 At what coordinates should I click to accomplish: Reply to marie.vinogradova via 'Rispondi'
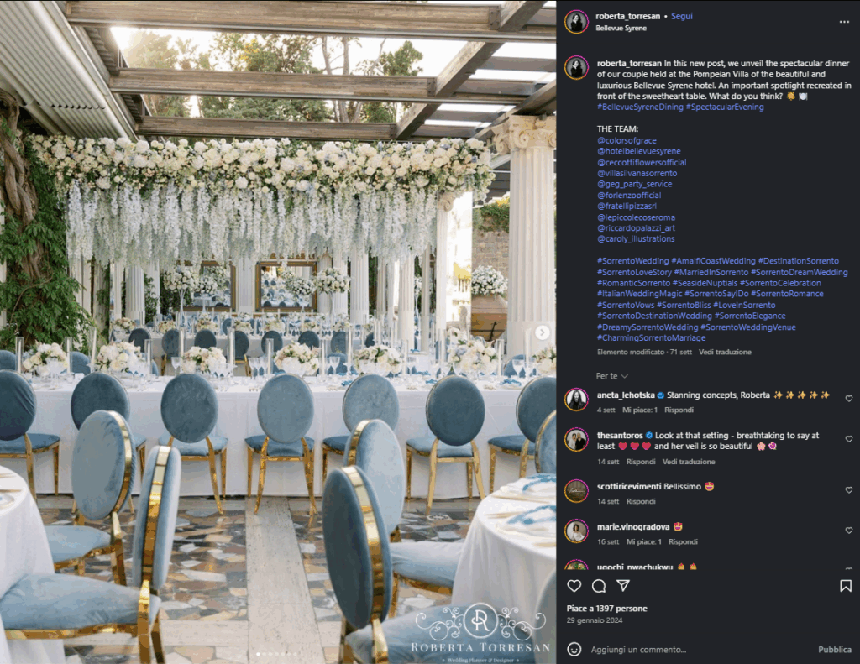click(x=683, y=541)
